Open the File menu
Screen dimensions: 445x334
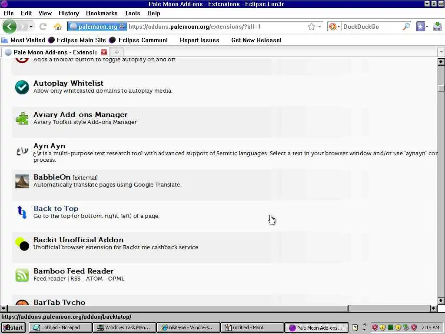pos(9,13)
